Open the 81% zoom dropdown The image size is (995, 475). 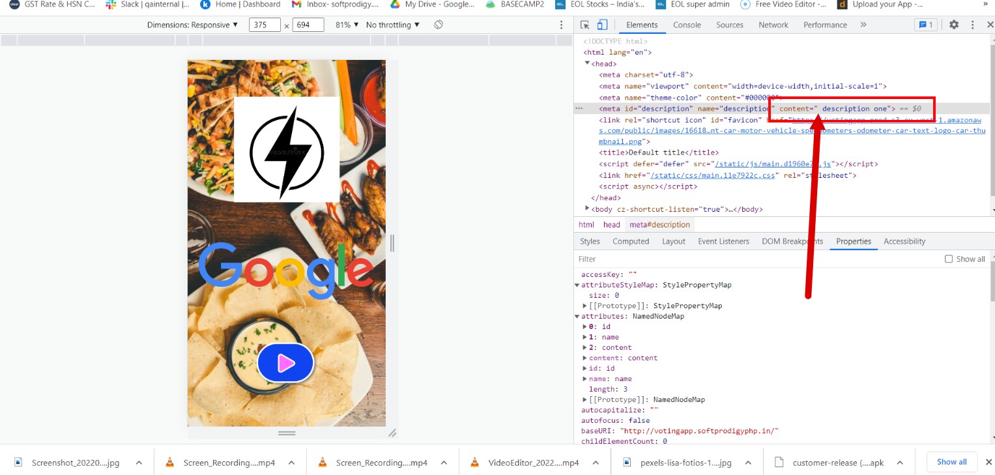point(347,25)
